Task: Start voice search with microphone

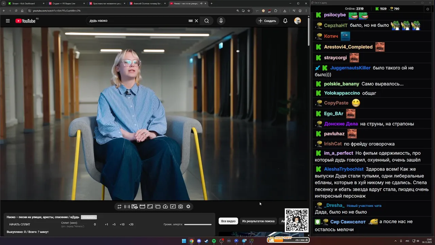Action: [x=221, y=21]
